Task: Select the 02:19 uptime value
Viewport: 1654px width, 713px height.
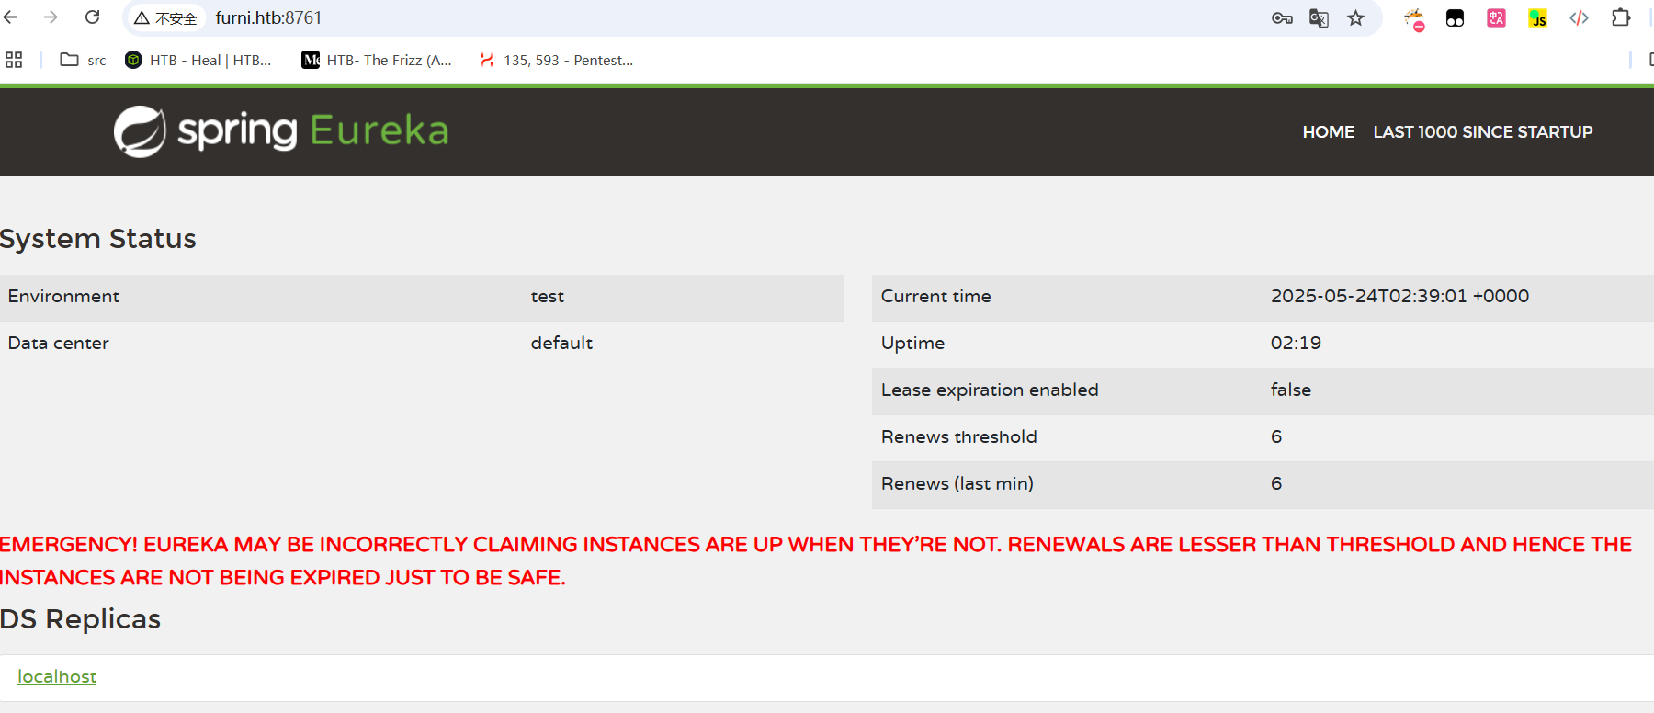Action: tap(1296, 344)
